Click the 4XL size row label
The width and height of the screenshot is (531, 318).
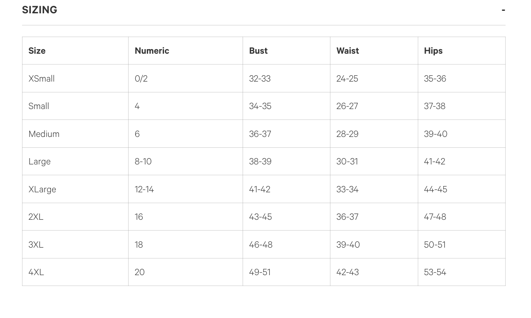pyautogui.click(x=36, y=272)
